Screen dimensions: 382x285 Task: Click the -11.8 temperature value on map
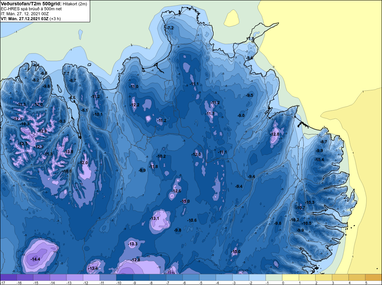coord(153,167)
